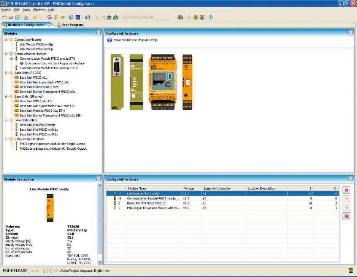Viewport: 357px width, 277px height.
Task: Open the Project menu
Action: pos(6,10)
